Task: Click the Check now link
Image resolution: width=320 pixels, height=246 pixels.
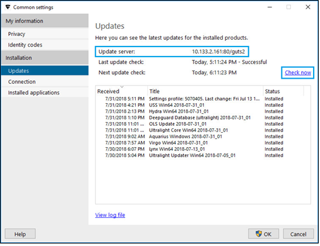Action: click(298, 72)
